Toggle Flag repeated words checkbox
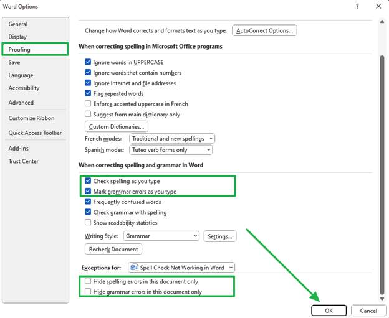 pyautogui.click(x=88, y=93)
